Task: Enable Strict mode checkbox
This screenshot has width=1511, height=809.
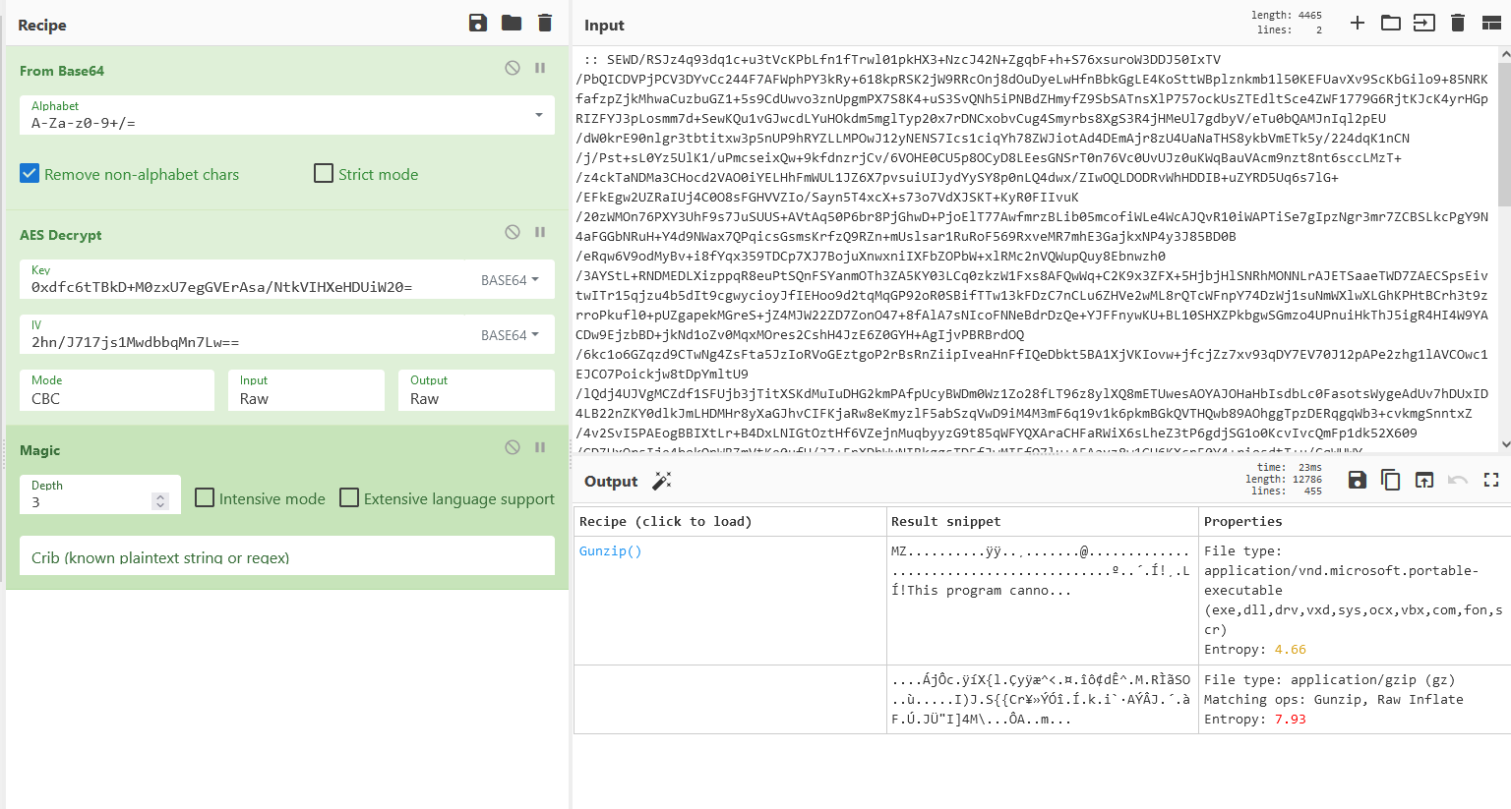Action: tap(324, 173)
